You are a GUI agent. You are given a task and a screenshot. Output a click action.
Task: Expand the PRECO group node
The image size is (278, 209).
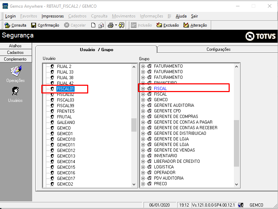click(x=143, y=184)
